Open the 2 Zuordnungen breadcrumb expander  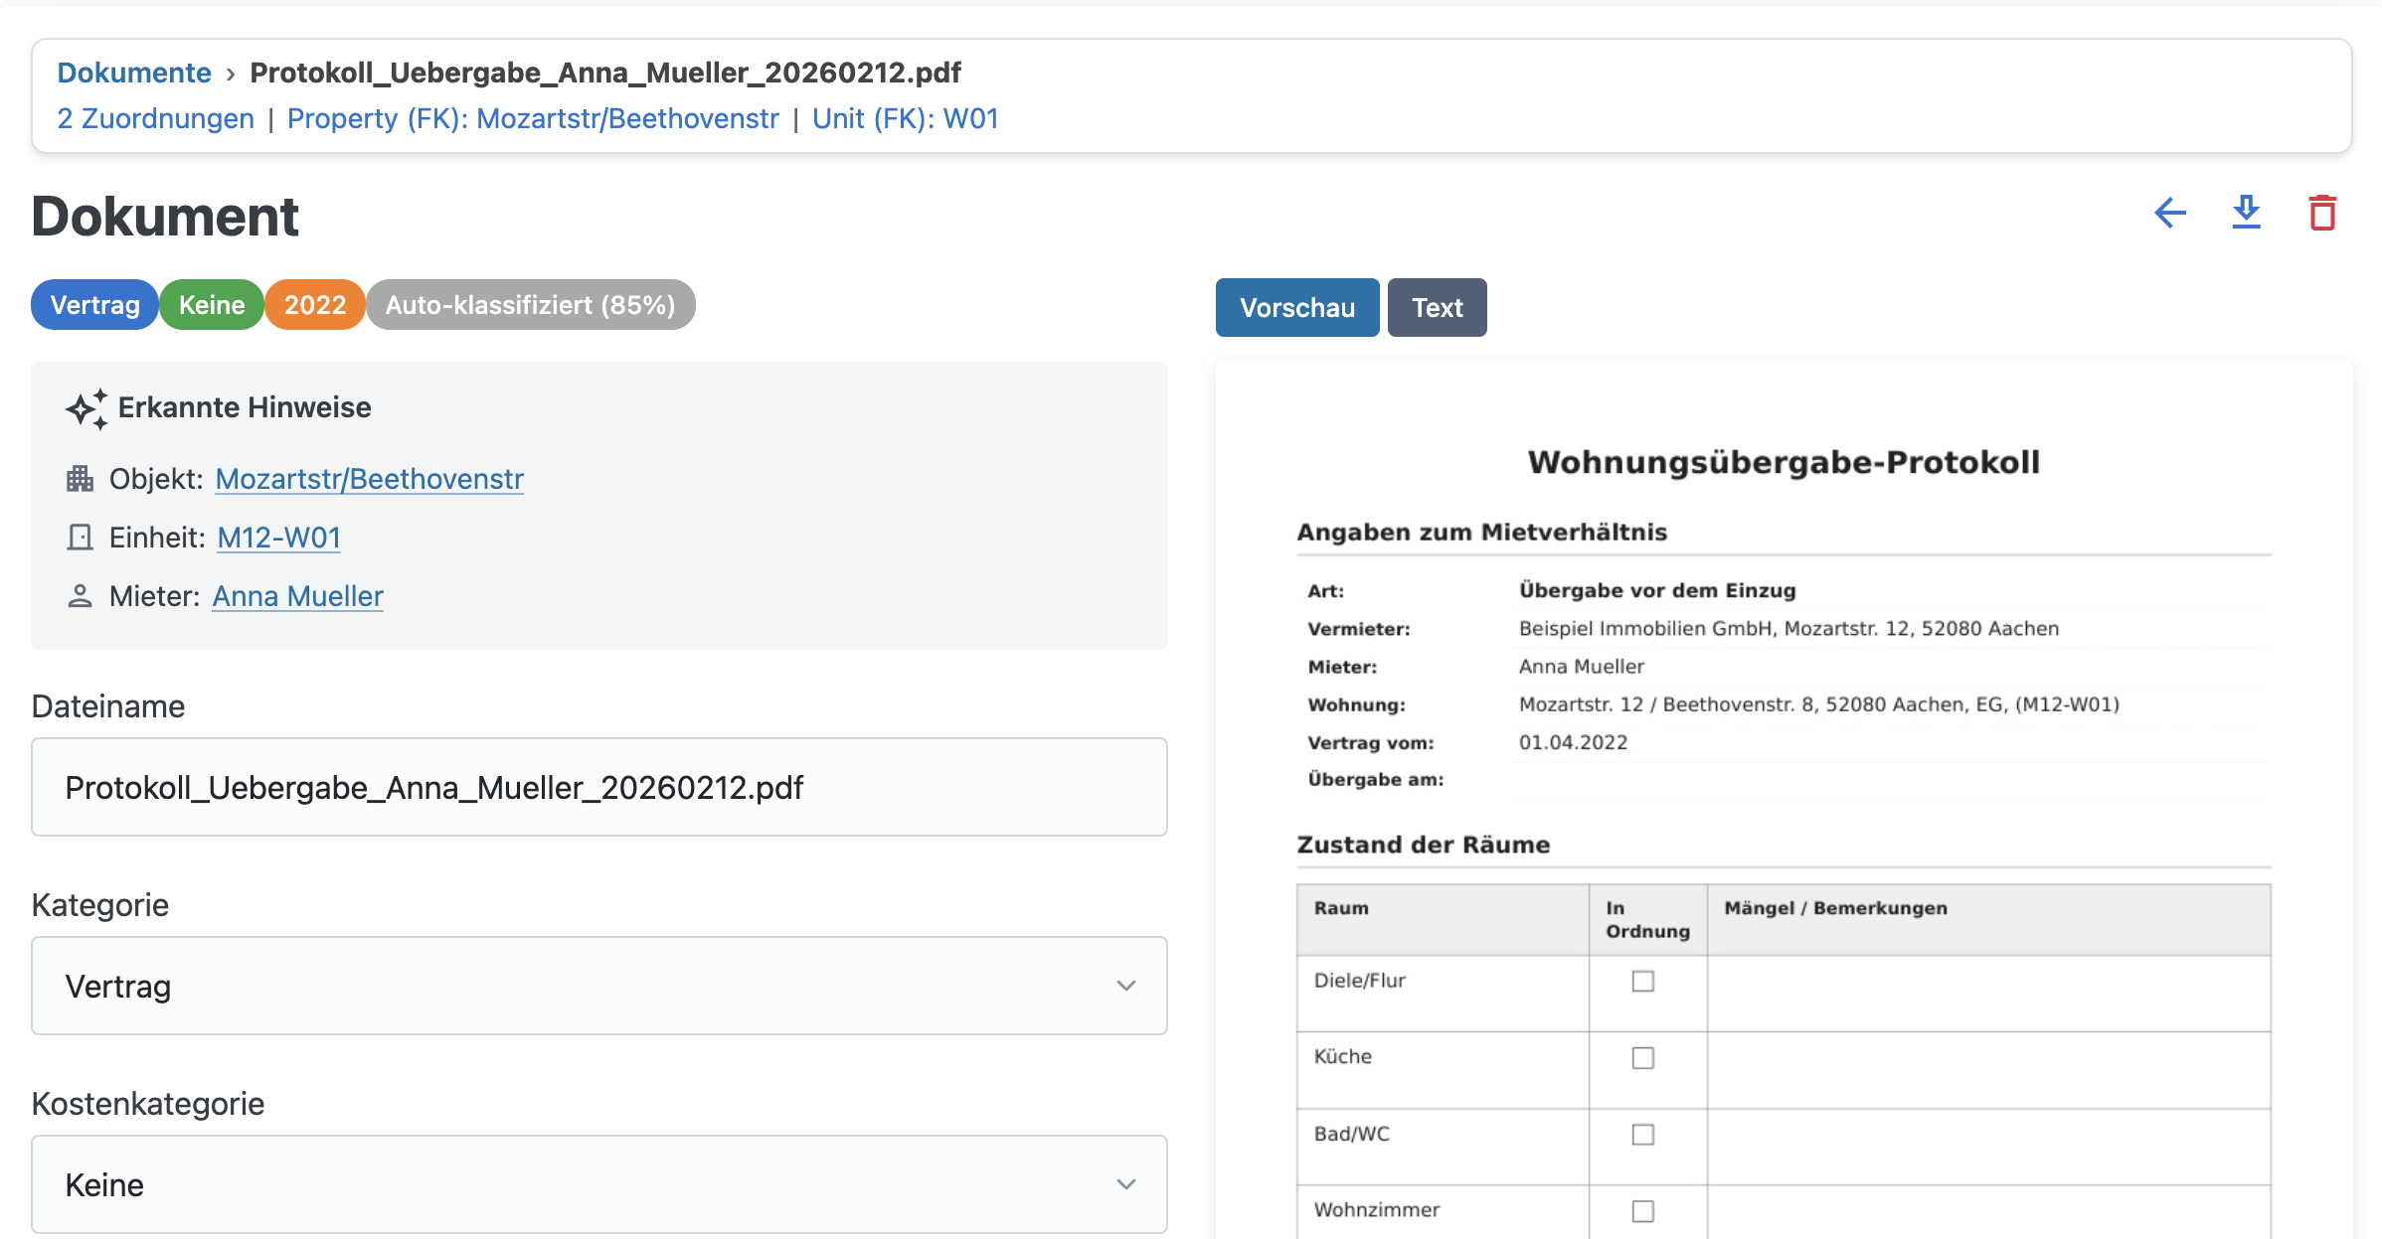155,118
